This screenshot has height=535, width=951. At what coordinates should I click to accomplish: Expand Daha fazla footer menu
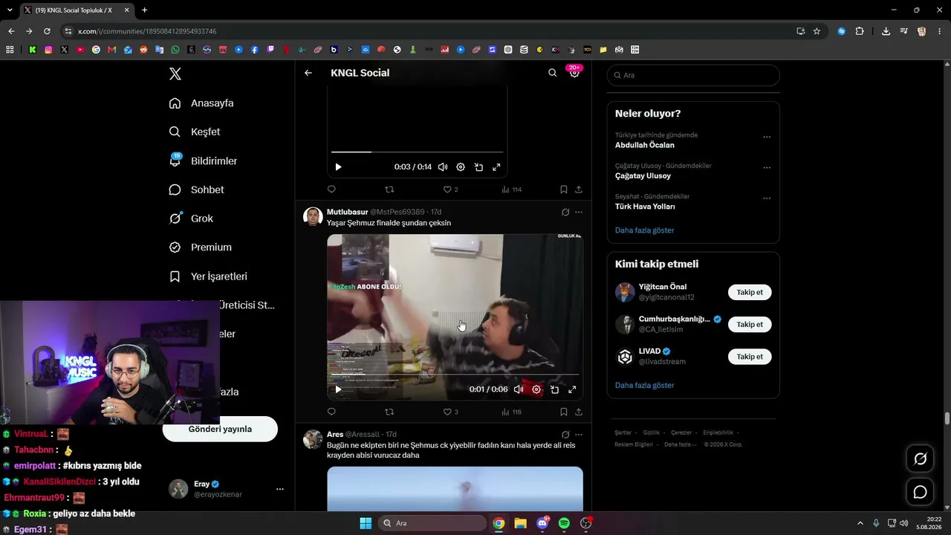[x=679, y=444]
